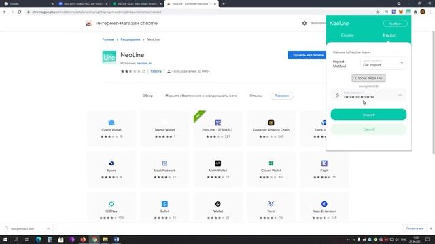Go back to previous page
The height and width of the screenshot is (244, 435).
5,12
